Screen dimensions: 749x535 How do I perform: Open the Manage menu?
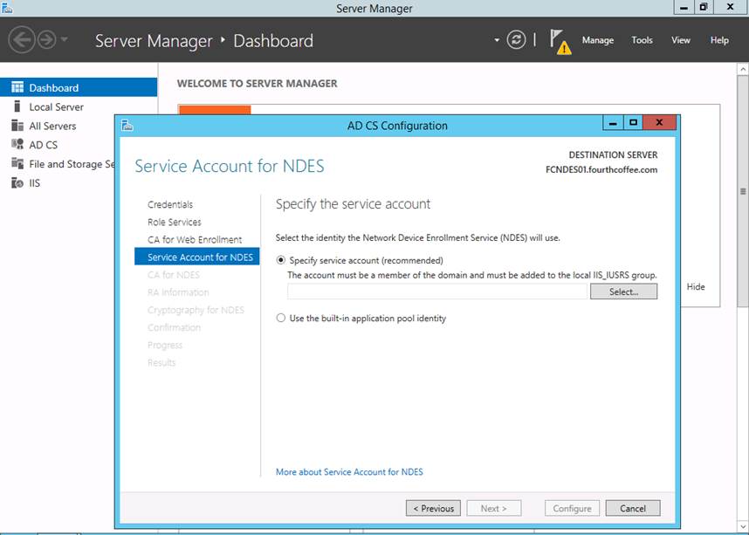click(597, 40)
